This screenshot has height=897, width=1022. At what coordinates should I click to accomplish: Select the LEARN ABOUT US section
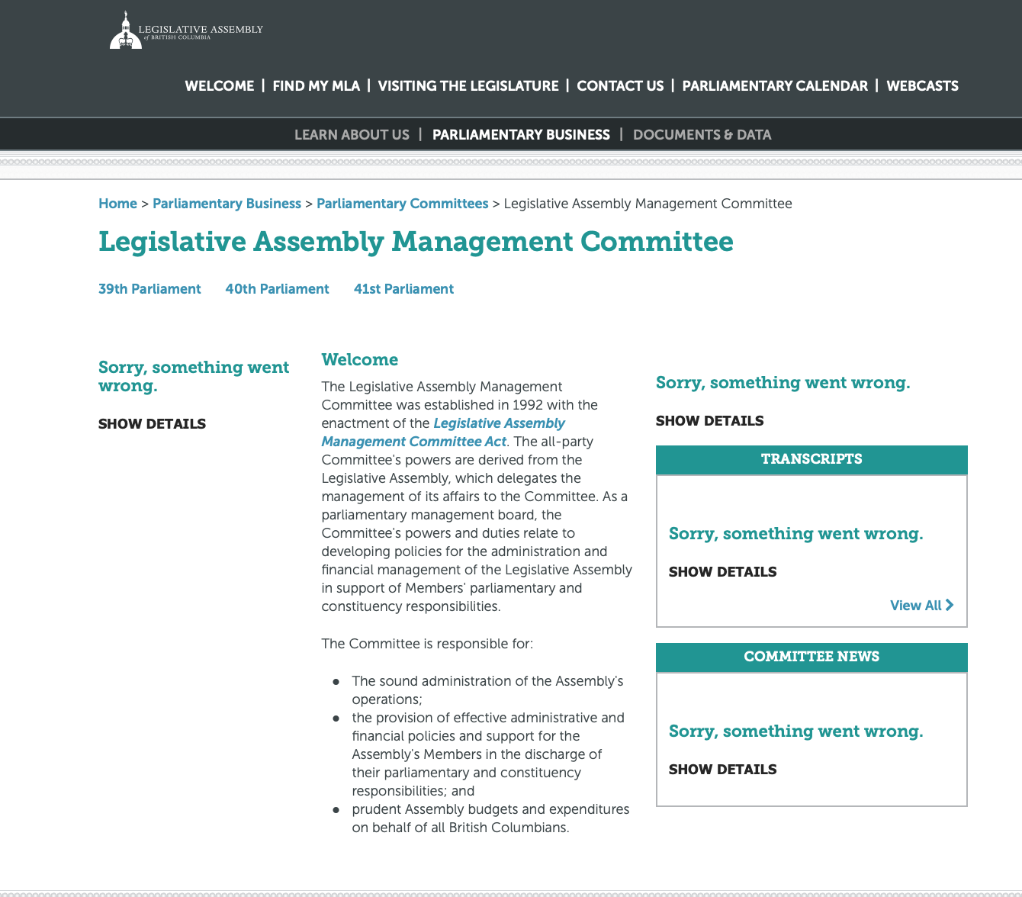pos(352,134)
